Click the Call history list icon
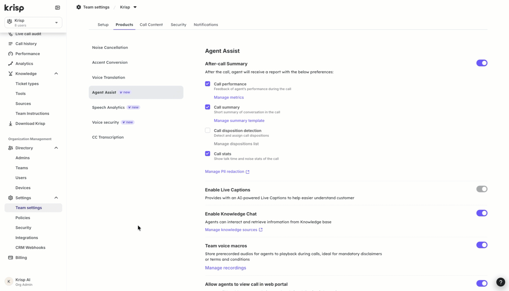The height and width of the screenshot is (291, 509). pyautogui.click(x=10, y=44)
